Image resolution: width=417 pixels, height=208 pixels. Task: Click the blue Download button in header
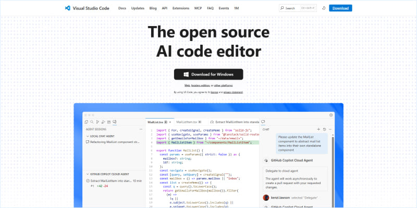[340, 8]
